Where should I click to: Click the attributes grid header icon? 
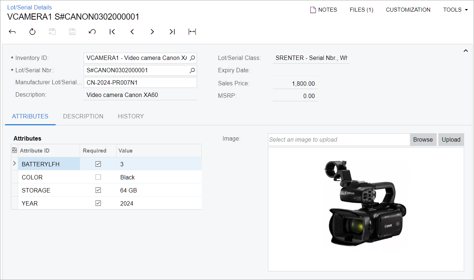click(x=15, y=150)
